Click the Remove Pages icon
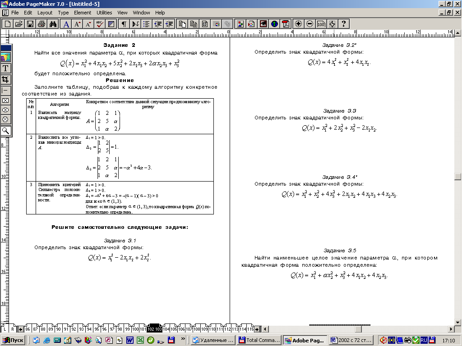462x346 pixels. [x=194, y=24]
